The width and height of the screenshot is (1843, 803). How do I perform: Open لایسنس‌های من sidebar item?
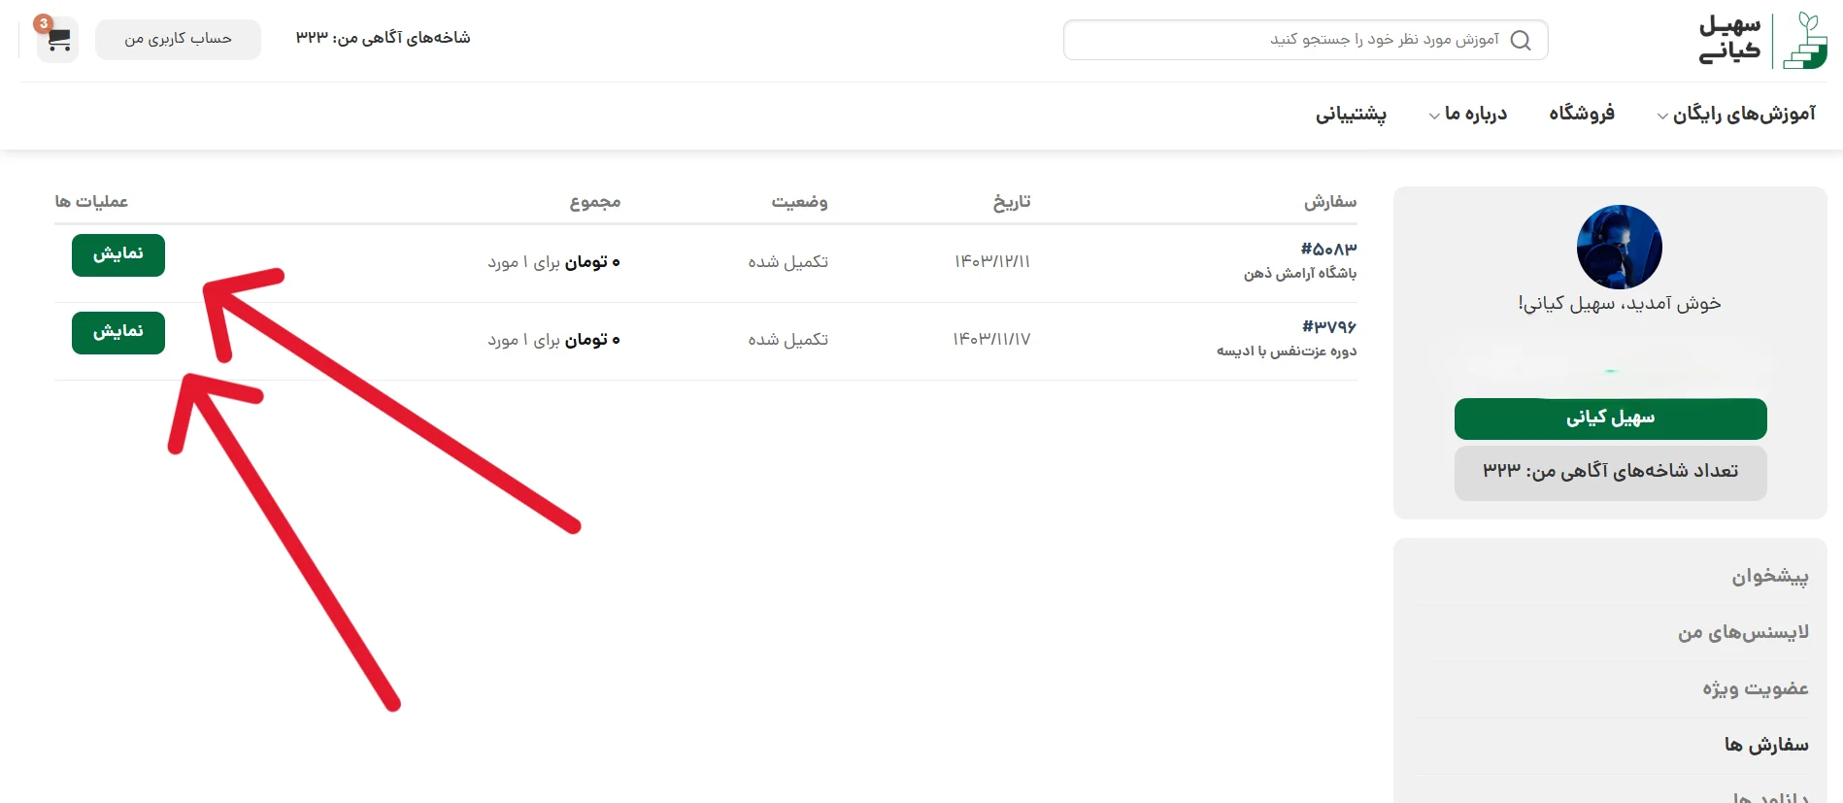tap(1743, 633)
